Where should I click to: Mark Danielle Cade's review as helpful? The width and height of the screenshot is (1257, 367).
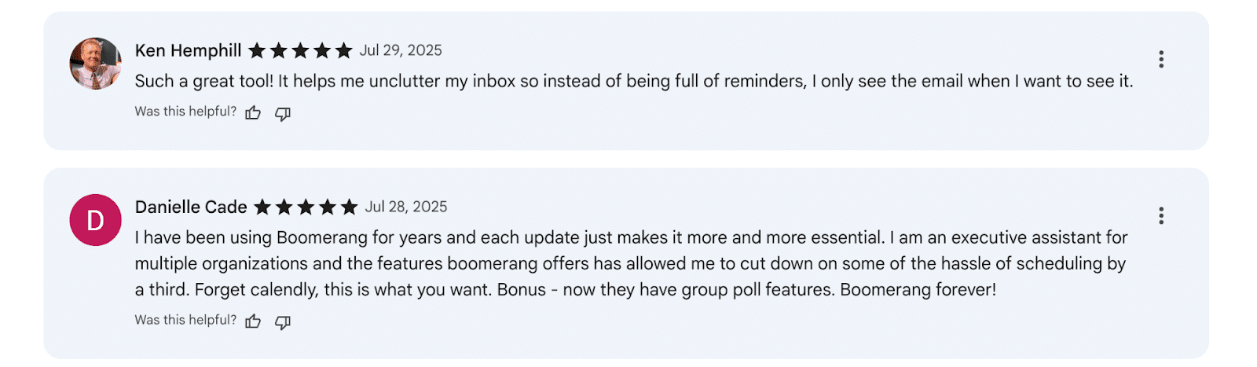[x=253, y=321]
